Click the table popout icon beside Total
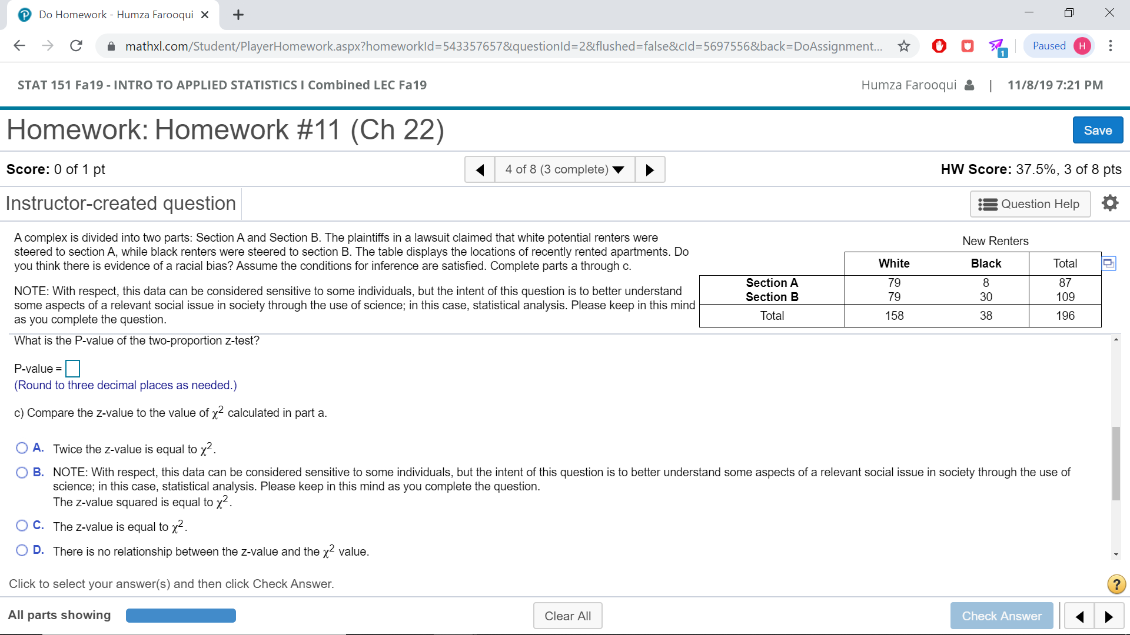This screenshot has width=1130, height=635. tap(1108, 263)
